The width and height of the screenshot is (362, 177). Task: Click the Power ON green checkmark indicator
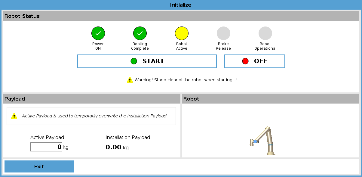tap(98, 33)
